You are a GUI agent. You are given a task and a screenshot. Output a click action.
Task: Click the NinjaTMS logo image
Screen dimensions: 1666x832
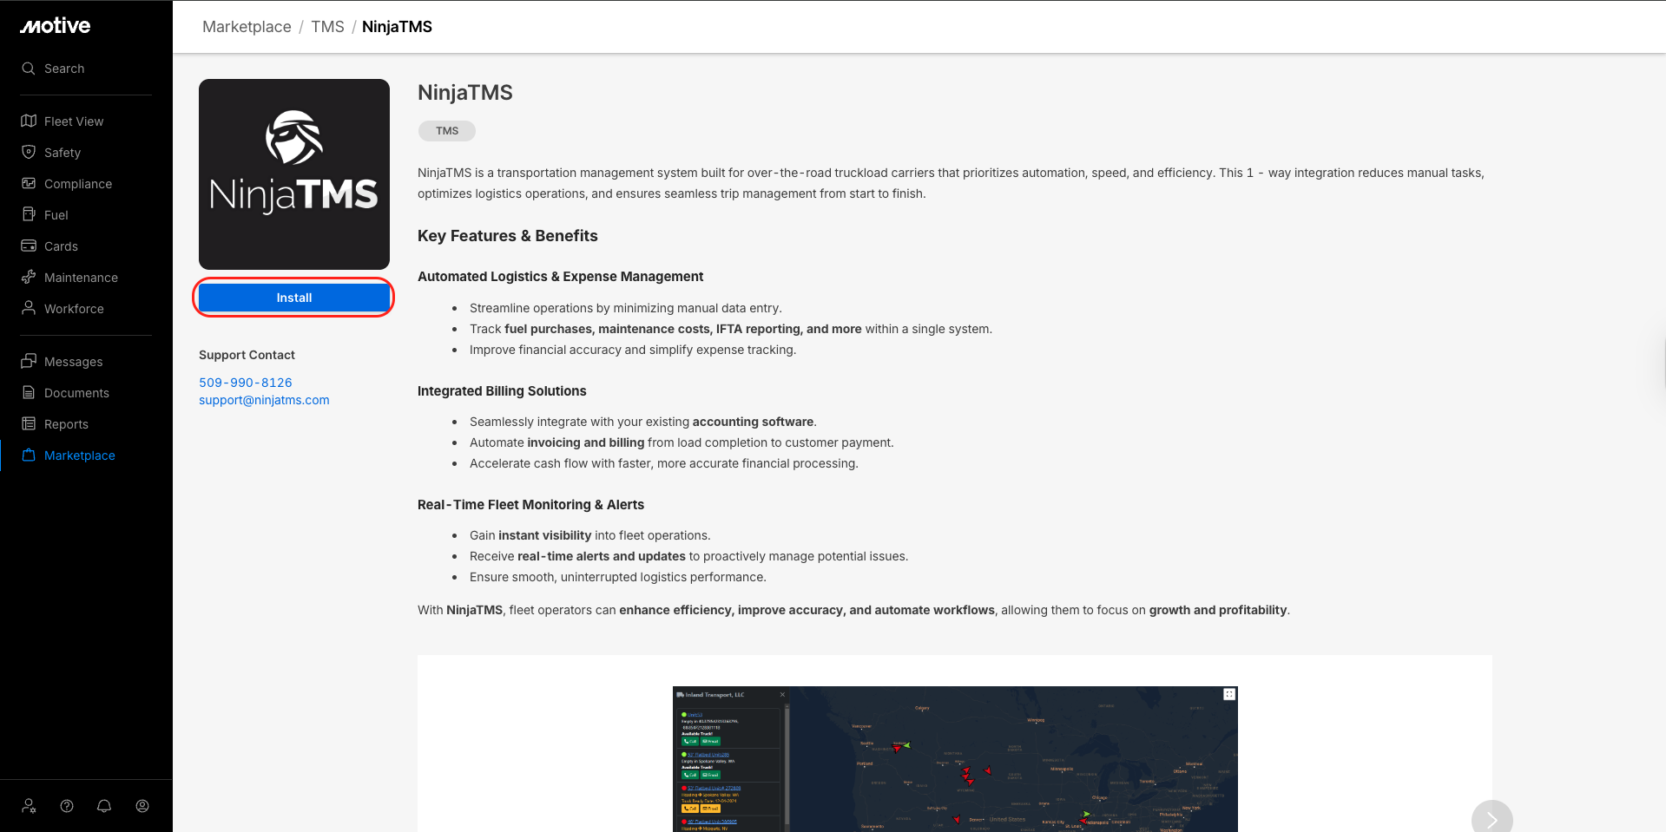click(294, 174)
